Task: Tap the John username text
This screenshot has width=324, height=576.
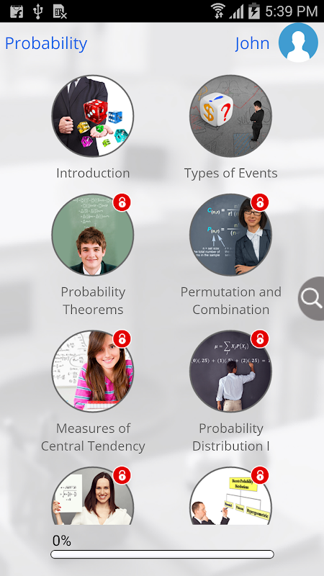Action: [253, 43]
